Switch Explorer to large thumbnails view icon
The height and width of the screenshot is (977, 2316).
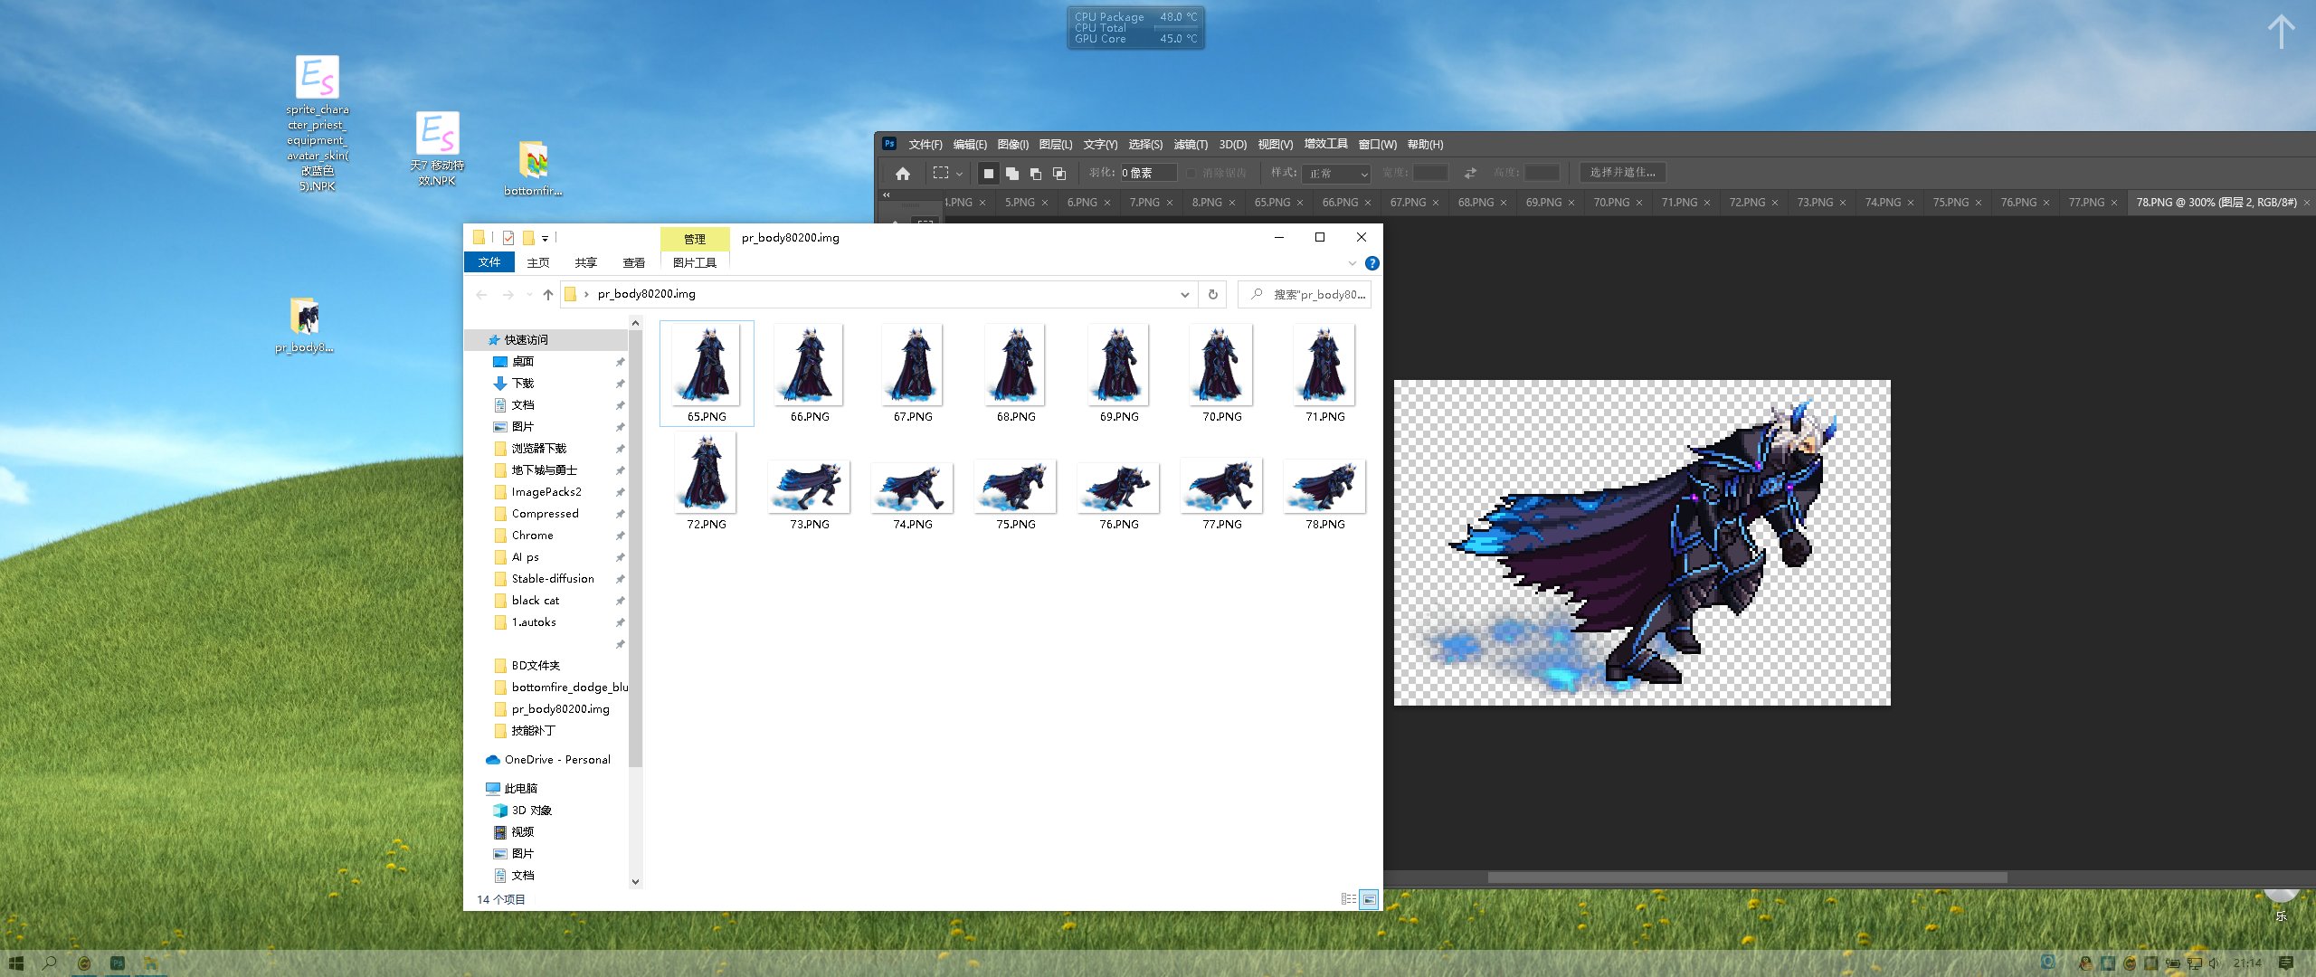[1369, 899]
